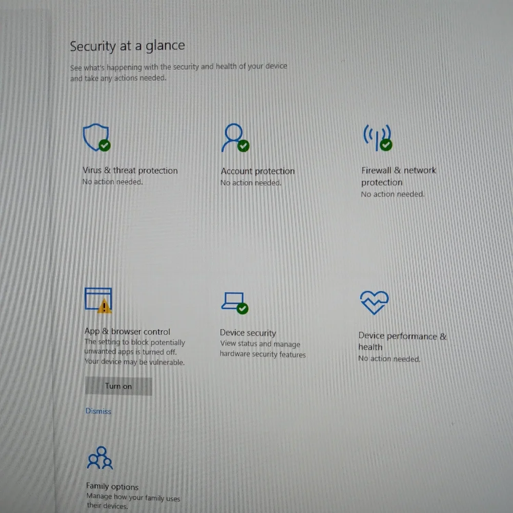Click the Device security heading text
This screenshot has height=513, width=513.
tap(248, 333)
